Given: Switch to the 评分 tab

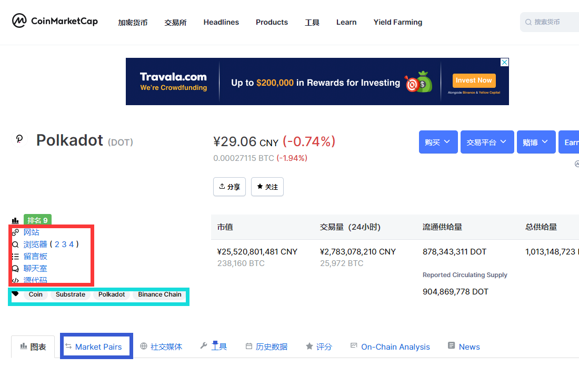Looking at the screenshot, I should click(x=319, y=346).
